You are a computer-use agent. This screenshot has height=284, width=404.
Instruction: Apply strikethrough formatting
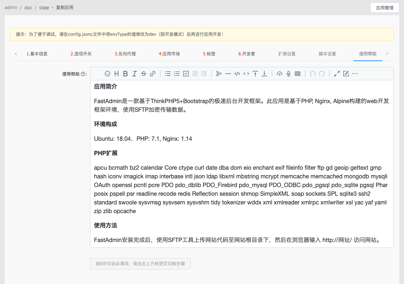(x=143, y=73)
